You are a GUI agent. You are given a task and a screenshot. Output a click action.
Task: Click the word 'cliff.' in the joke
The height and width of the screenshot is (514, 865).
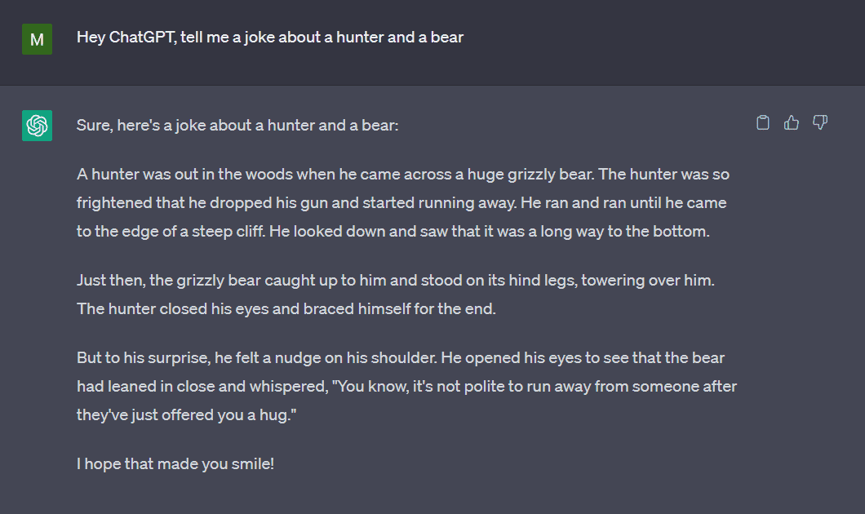pos(251,232)
